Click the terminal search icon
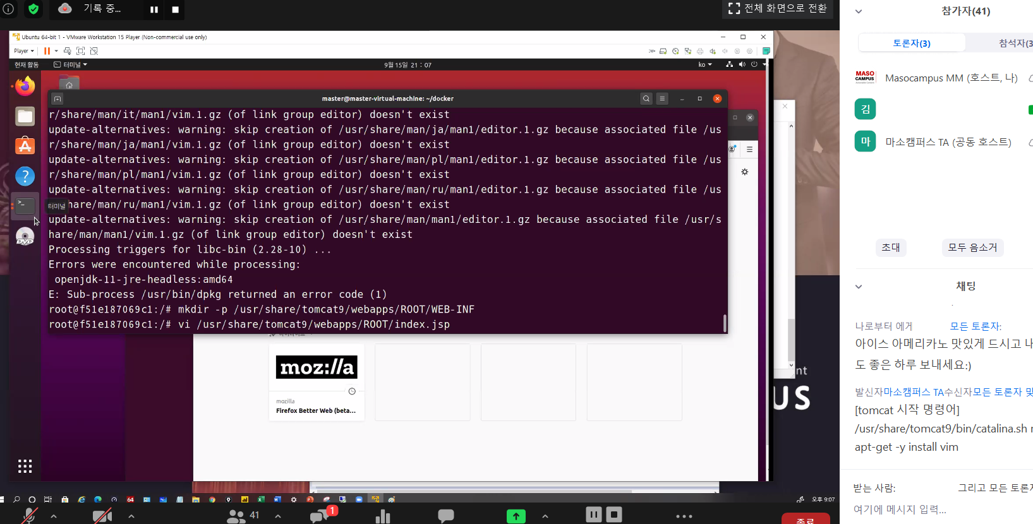Image resolution: width=1033 pixels, height=524 pixels. 646,98
